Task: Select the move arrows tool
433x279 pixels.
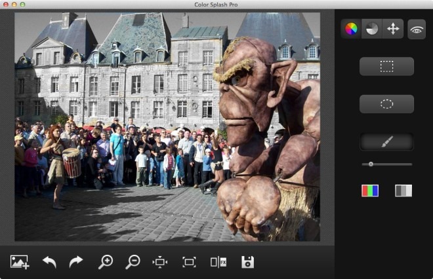Action: pos(392,29)
